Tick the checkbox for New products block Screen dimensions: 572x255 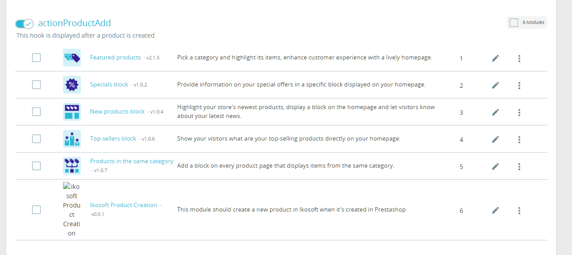36,112
